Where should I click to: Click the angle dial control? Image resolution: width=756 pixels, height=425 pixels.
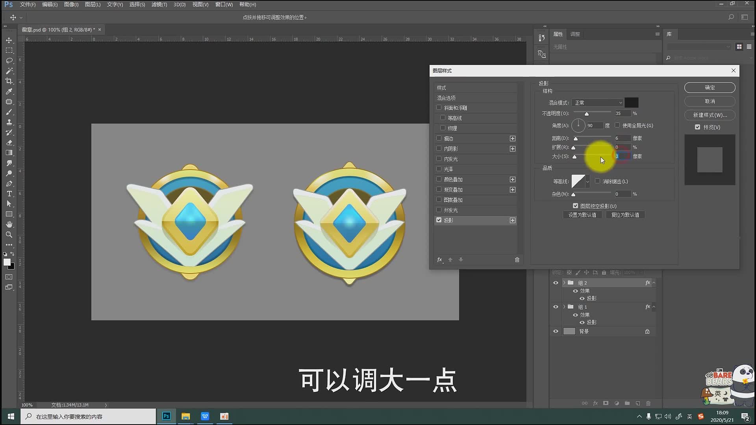point(578,126)
